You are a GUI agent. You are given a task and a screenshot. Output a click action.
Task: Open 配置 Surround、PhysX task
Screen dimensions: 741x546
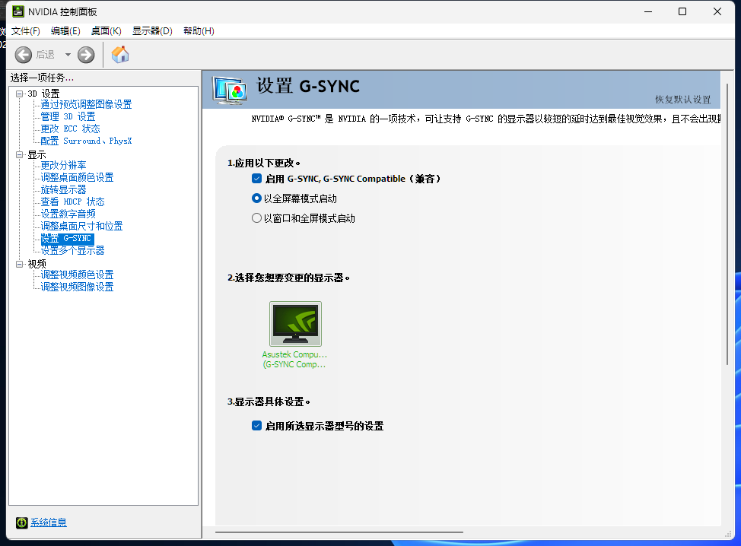86,141
